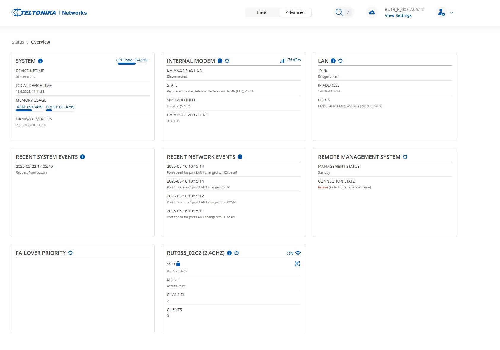Click the FLASH usage bar
Viewport: 500px width, 350px height.
pyautogui.click(x=60, y=110)
